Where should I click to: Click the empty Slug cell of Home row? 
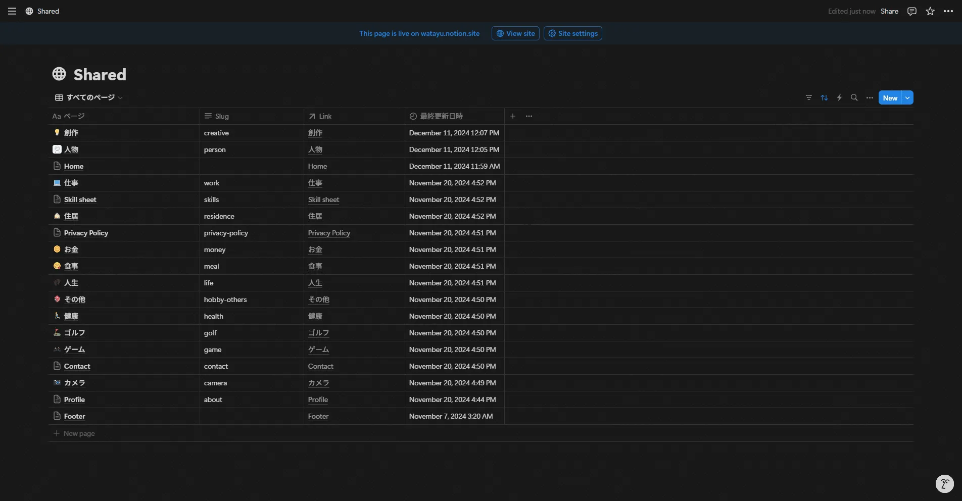coord(252,166)
